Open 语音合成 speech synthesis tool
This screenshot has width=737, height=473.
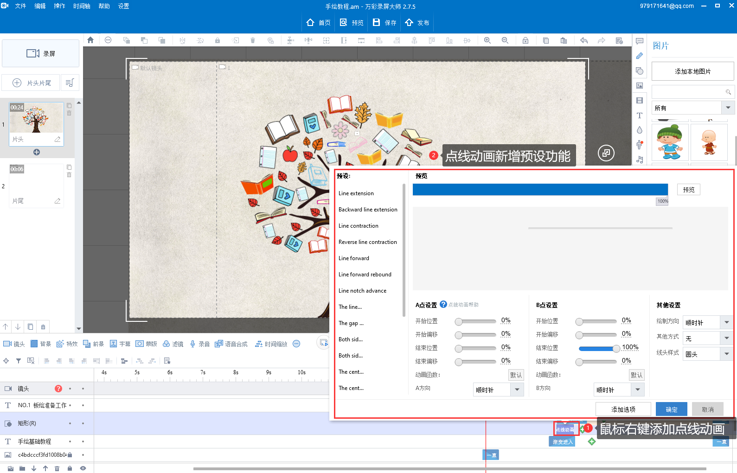pyautogui.click(x=231, y=344)
